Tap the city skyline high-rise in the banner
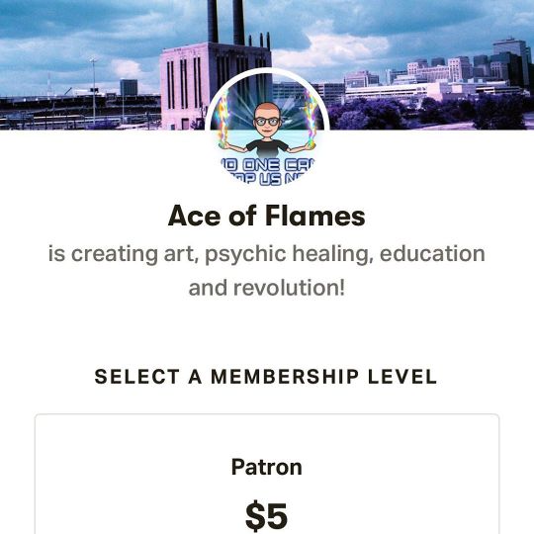534x534 pixels. pos(512,59)
